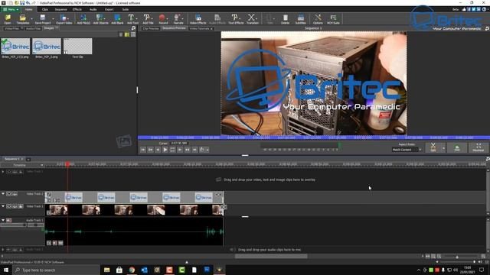Click the undo arrow in title bar
This screenshot has height=275, width=490.
click(28, 3)
